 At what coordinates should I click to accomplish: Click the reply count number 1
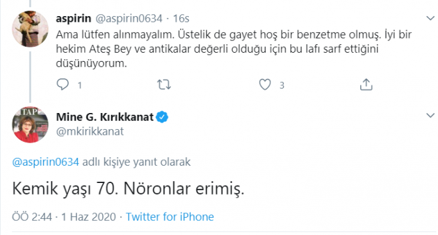80,85
